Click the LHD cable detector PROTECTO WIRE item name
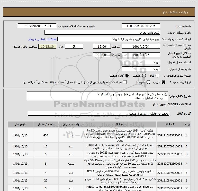Viewport: 198px width, 191px height. click(120, 135)
